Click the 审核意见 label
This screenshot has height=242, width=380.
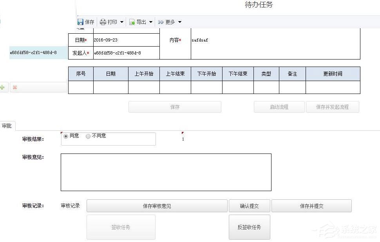click(x=33, y=157)
